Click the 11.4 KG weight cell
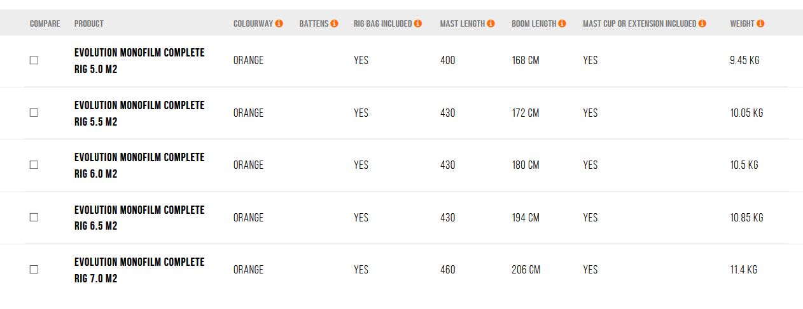Image resolution: width=803 pixels, height=309 pixels. point(743,270)
